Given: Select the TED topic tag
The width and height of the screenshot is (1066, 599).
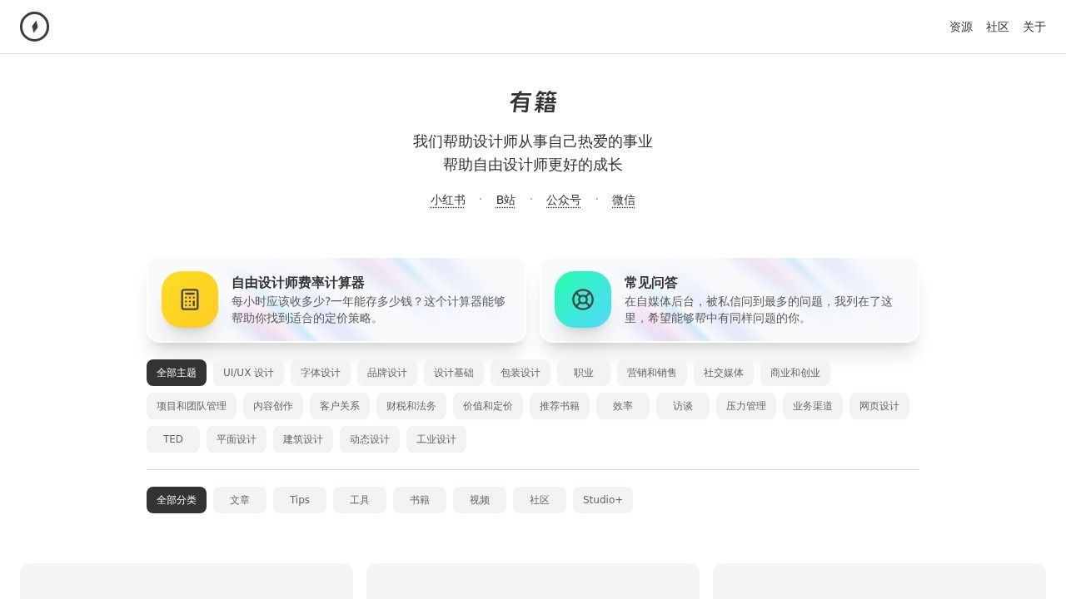Looking at the screenshot, I should (x=173, y=439).
